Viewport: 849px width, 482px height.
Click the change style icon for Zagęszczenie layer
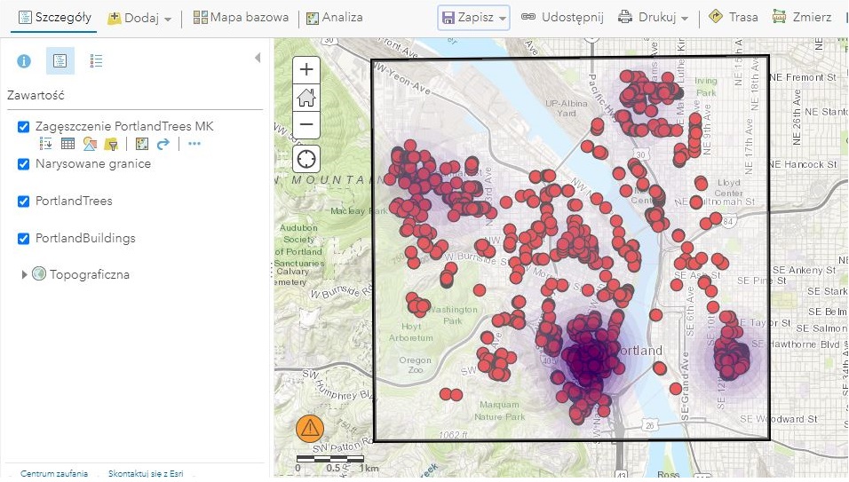point(90,144)
